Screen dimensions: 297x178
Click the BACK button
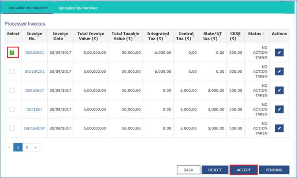tap(189, 170)
